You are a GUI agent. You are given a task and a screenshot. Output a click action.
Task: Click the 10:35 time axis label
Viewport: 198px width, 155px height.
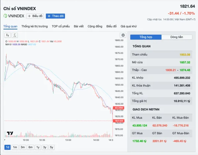click(42, 140)
